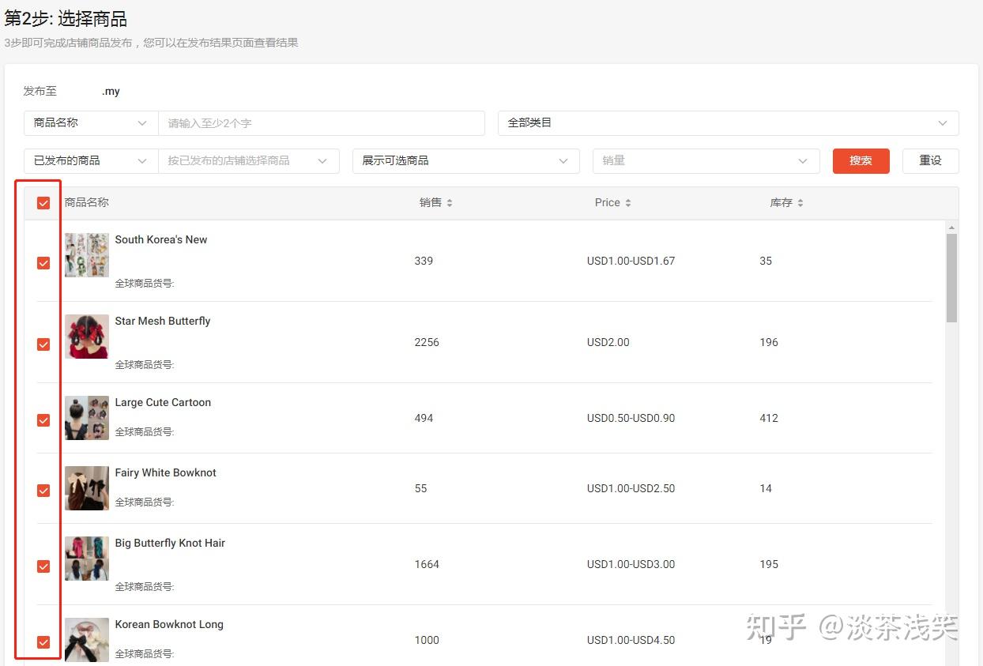The height and width of the screenshot is (666, 983).
Task: Click the sales value 339
Action: click(x=424, y=262)
